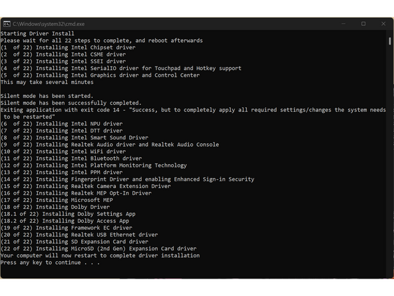Click the C:\Windows\system32\cmd.exe title text
394x296 pixels.
(49, 24)
